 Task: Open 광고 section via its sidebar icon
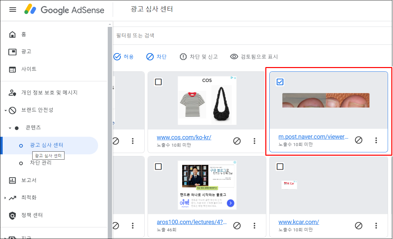(x=12, y=51)
